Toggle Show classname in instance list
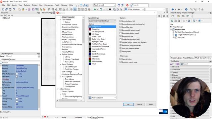Screen dimensions: 212x119 tap(121, 24)
